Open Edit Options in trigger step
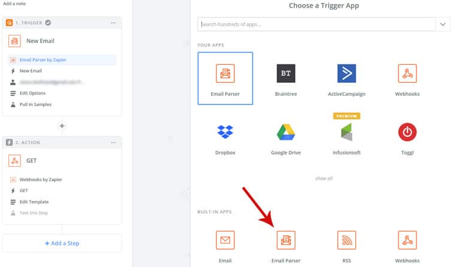 pyautogui.click(x=33, y=93)
